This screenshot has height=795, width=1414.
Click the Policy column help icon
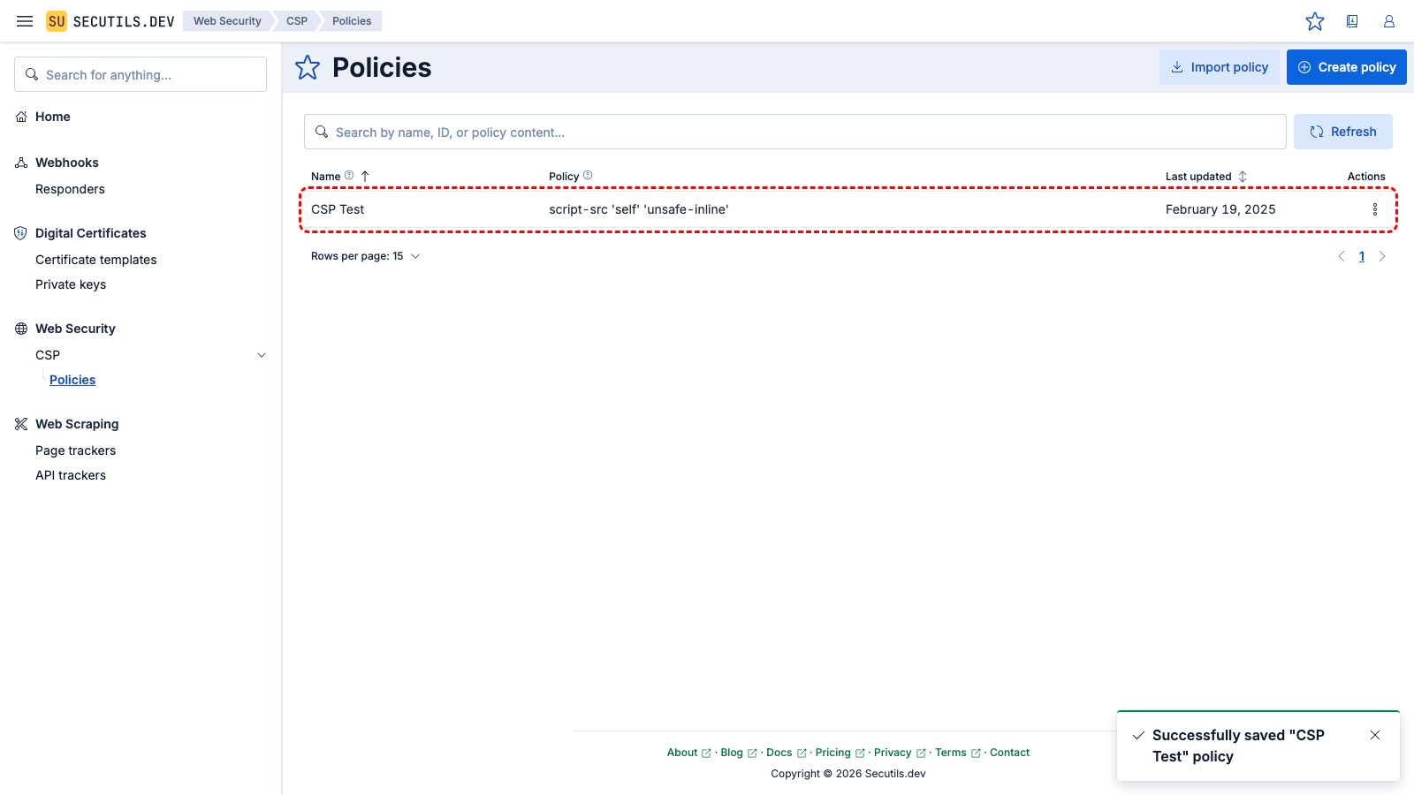point(586,175)
